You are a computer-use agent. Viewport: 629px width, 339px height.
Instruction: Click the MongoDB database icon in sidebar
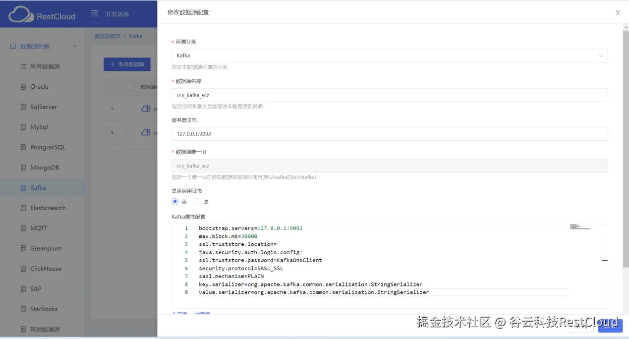pos(23,168)
